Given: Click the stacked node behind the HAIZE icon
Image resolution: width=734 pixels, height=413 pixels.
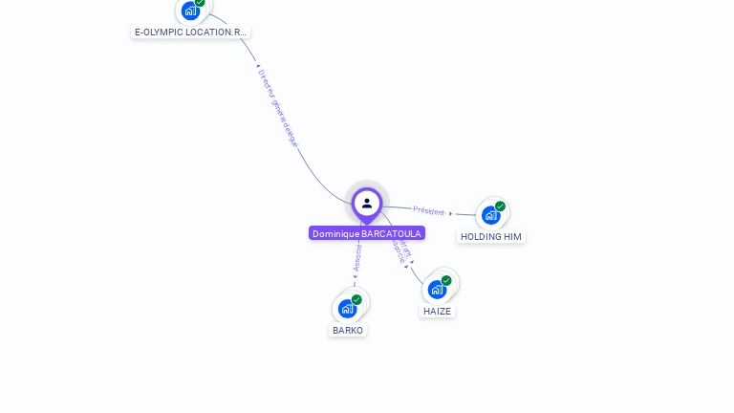Looking at the screenshot, I should click(451, 278).
